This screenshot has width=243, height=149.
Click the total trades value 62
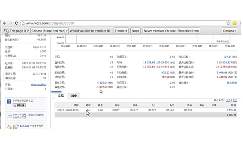pos(112,57)
